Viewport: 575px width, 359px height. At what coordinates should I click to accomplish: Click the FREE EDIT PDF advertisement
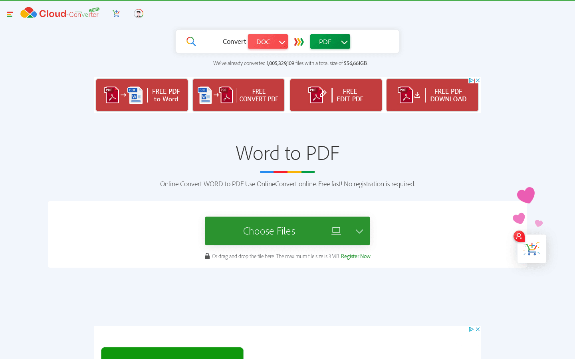coord(336,95)
